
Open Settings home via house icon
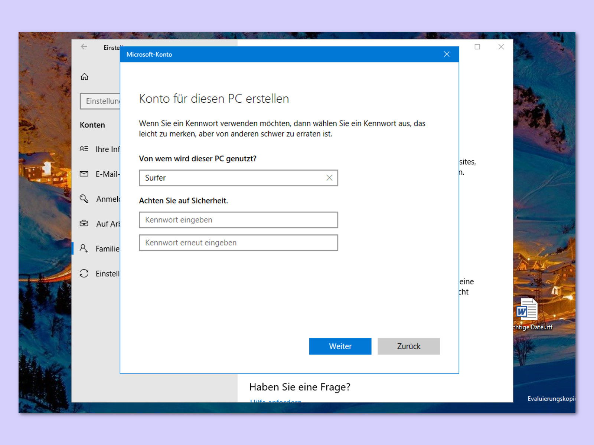85,76
